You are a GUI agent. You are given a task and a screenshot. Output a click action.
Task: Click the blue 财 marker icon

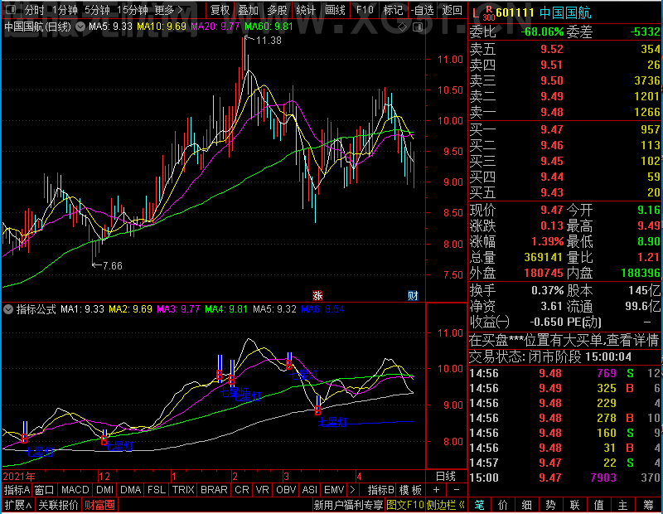coord(413,295)
